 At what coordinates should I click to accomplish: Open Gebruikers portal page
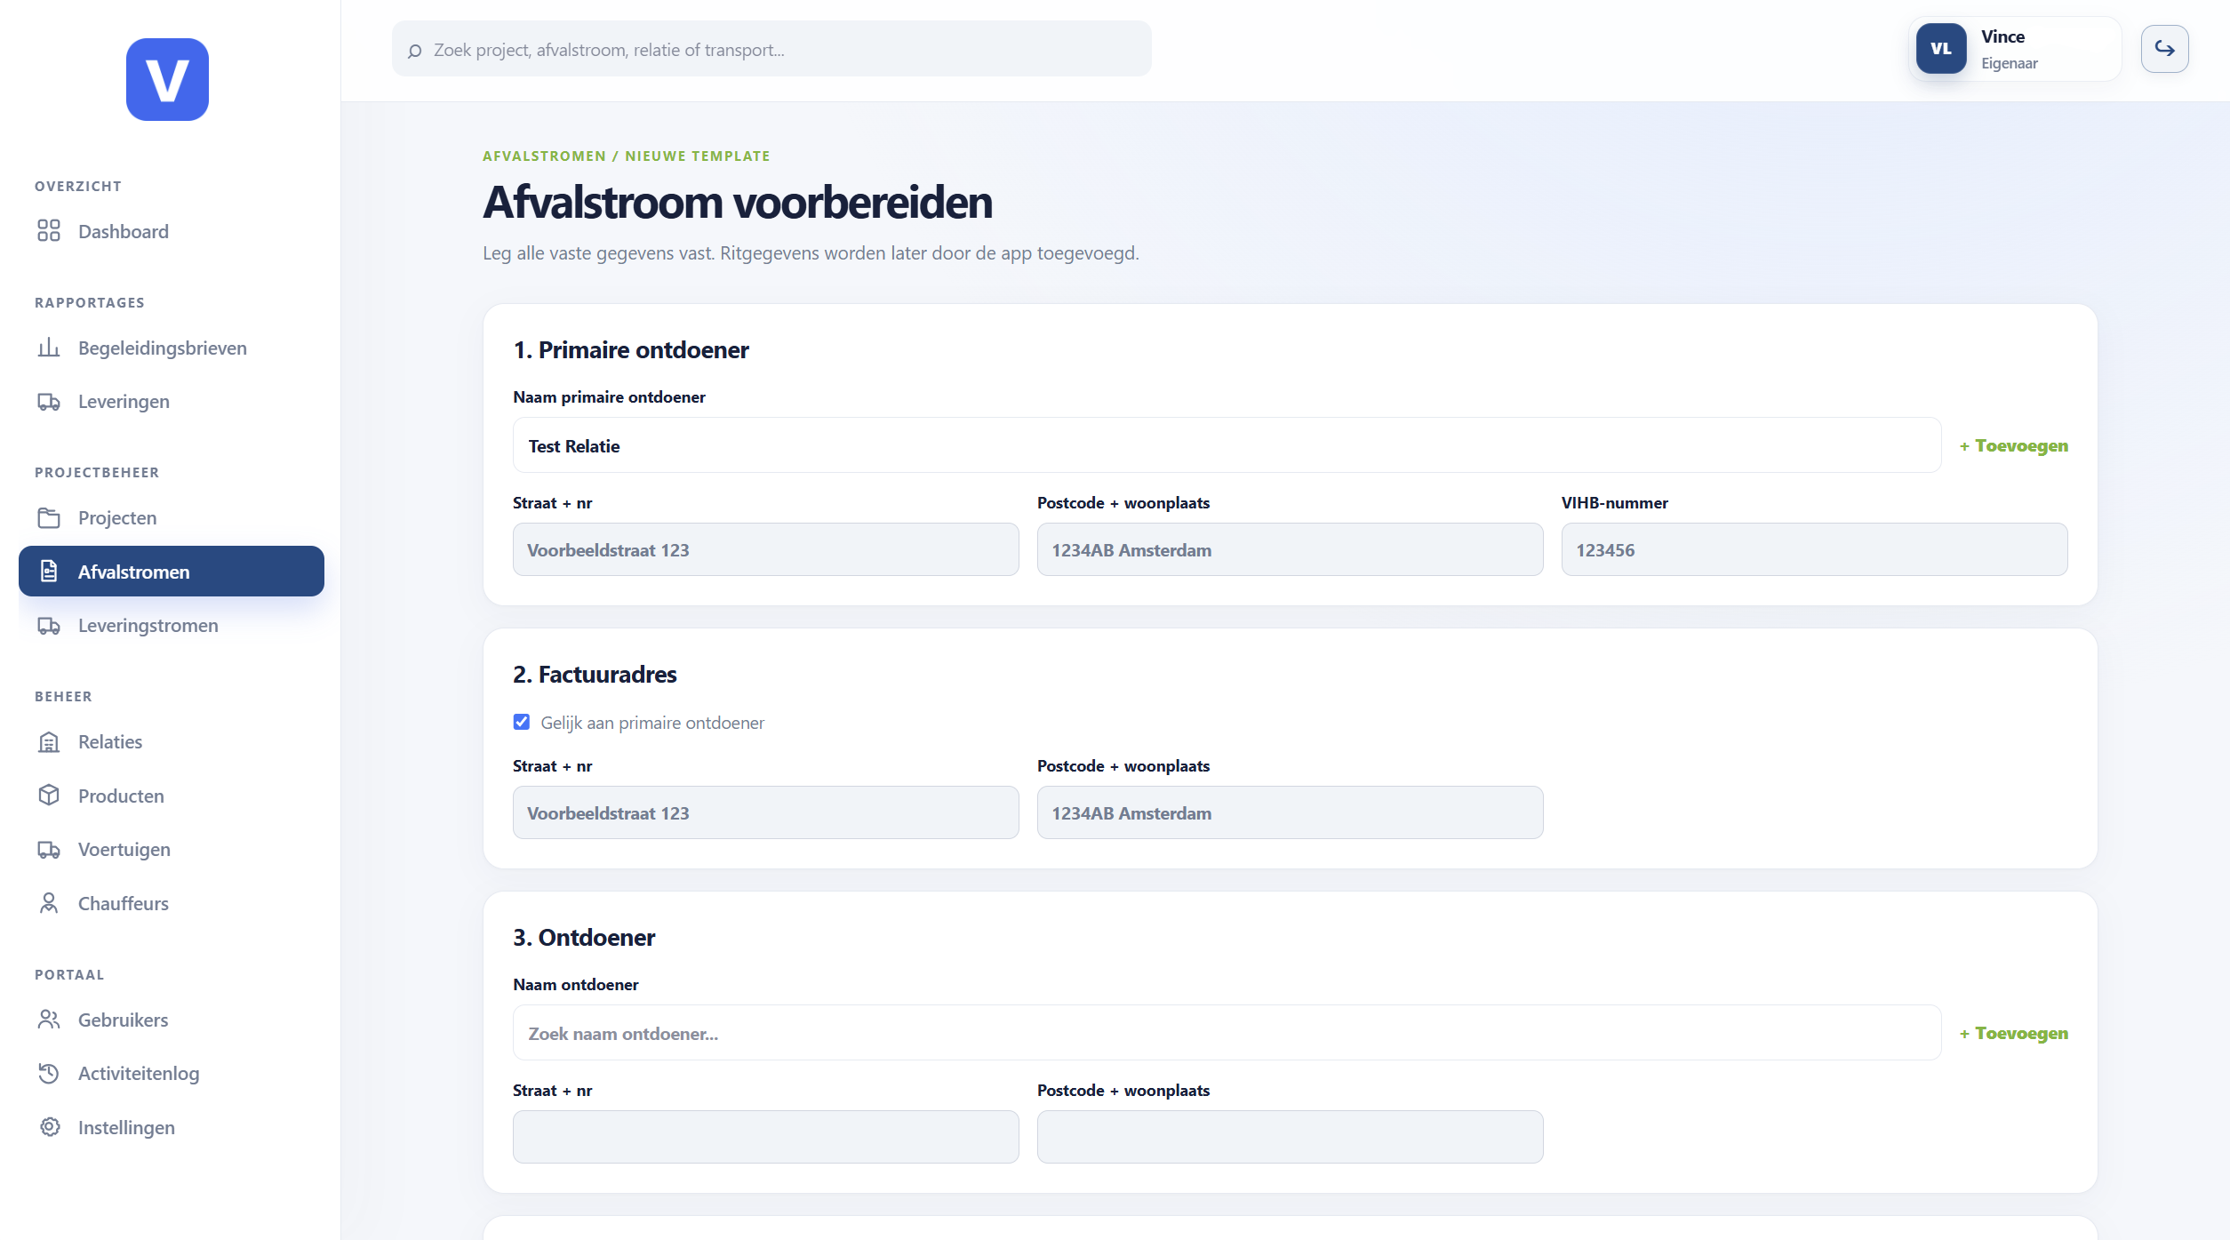pyautogui.click(x=172, y=1020)
